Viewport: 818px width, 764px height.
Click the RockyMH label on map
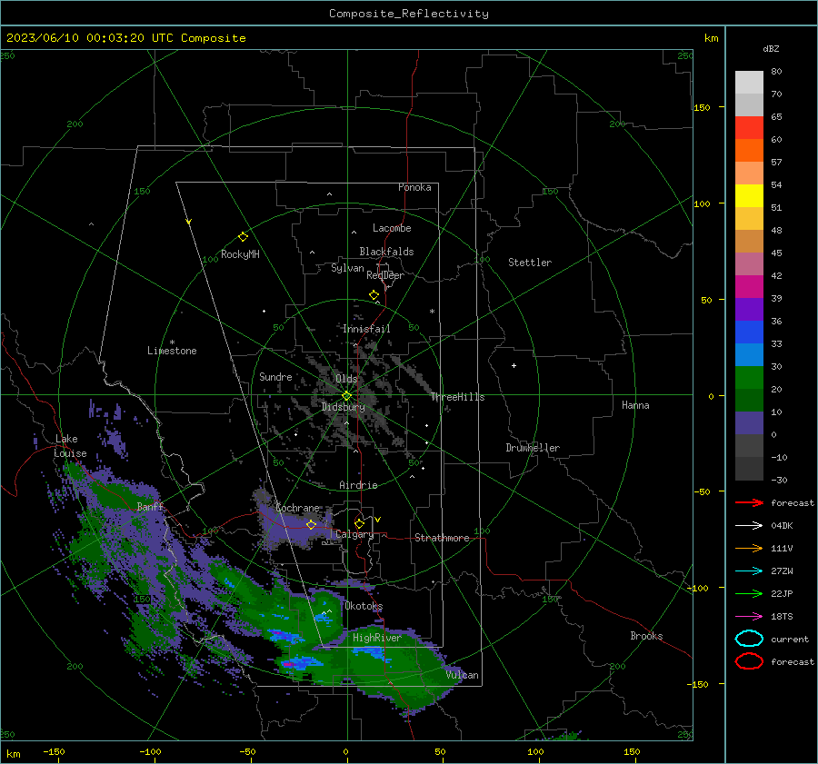tap(240, 254)
